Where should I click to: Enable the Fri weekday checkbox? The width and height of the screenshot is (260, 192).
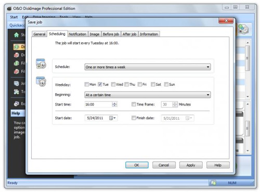pos(140,84)
